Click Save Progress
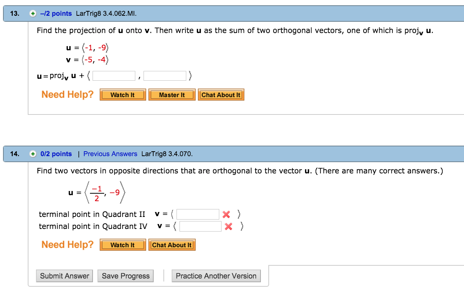The width and height of the screenshot is (464, 295). pyautogui.click(x=125, y=275)
